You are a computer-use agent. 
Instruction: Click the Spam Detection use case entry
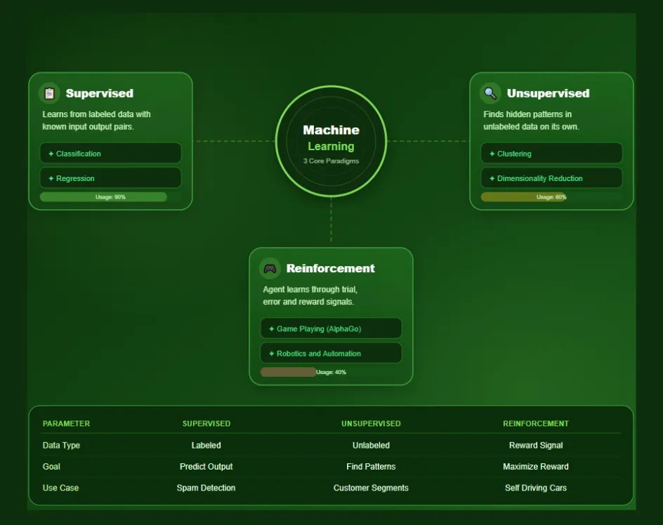[206, 487]
